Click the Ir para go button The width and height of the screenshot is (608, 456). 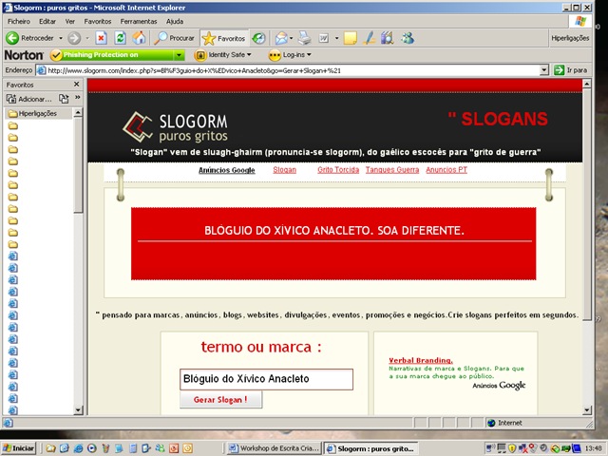click(x=571, y=70)
